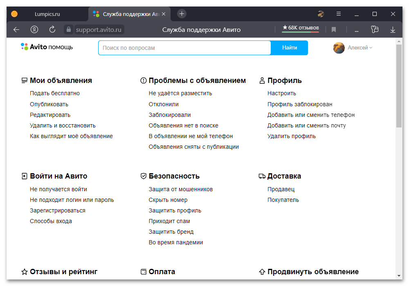Click the Отзывы и рейтинг star icon
409x286 pixels.
pos(24,272)
